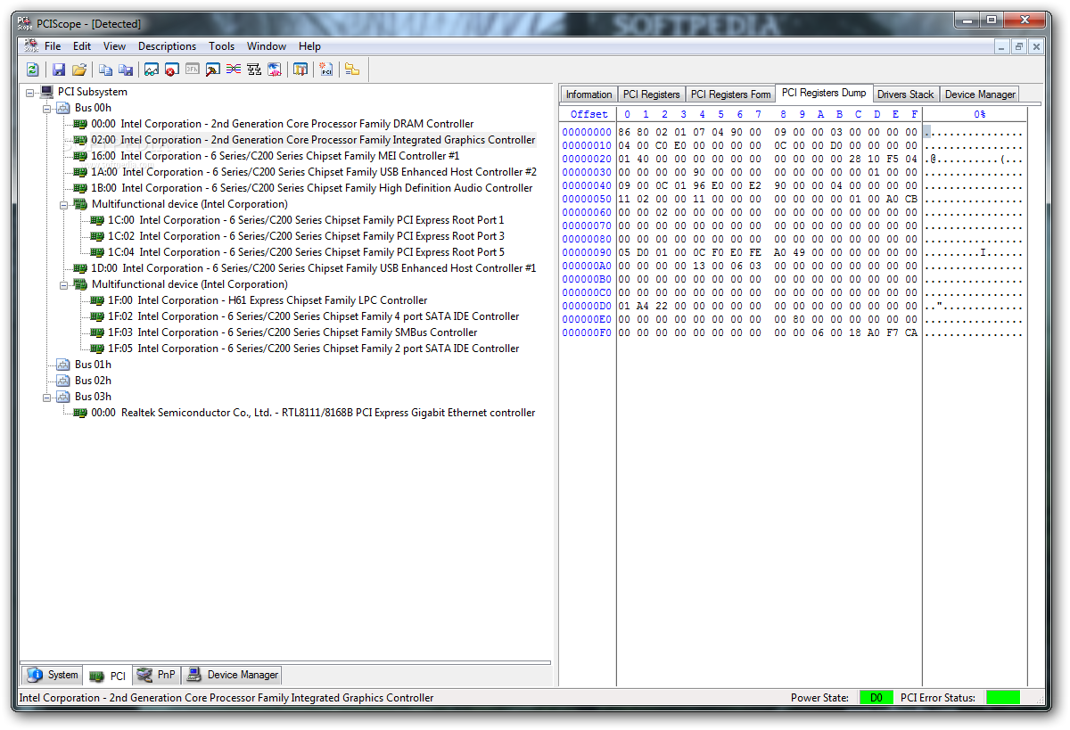Click the grayed 3Fh toolbar icon

192,70
